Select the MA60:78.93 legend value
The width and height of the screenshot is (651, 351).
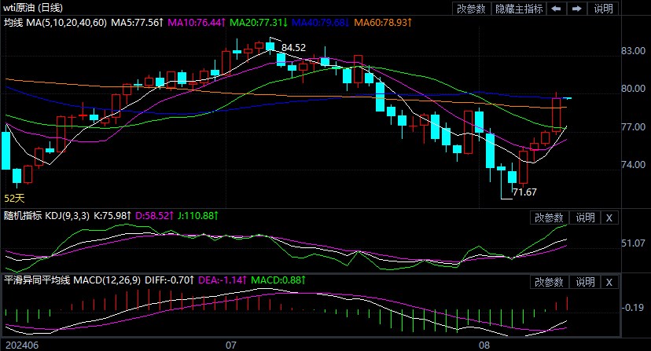click(383, 23)
